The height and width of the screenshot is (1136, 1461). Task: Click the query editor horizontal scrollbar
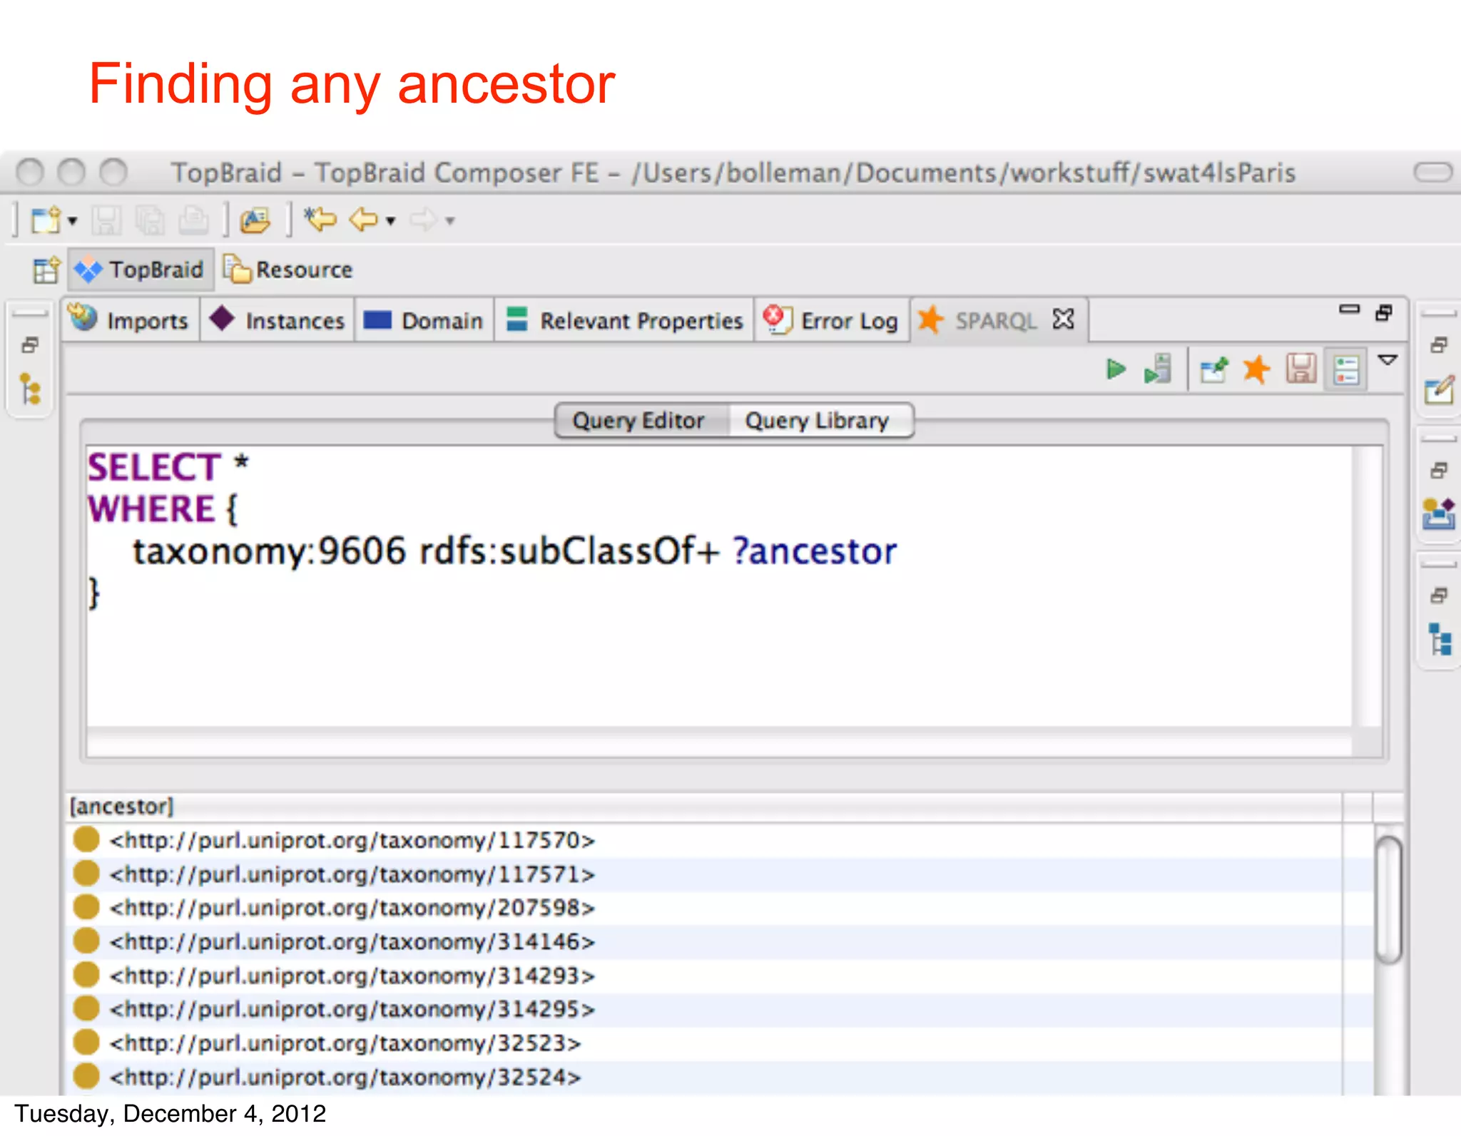[719, 742]
